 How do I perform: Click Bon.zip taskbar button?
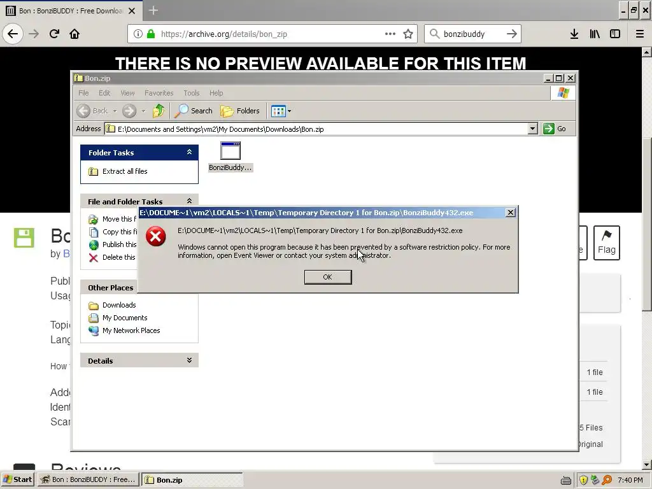(x=192, y=479)
